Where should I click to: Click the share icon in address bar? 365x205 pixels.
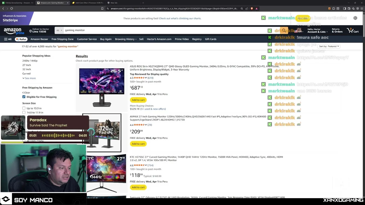pos(247,9)
